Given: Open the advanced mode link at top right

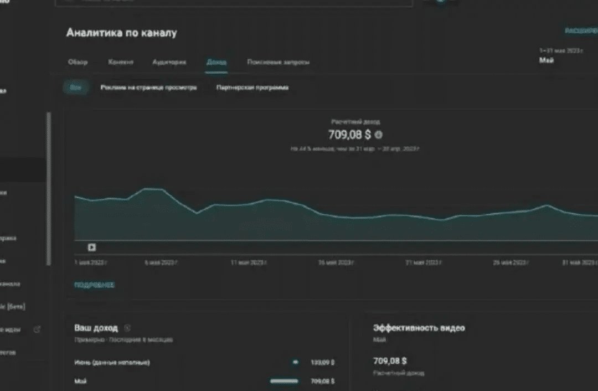Looking at the screenshot, I should click(581, 30).
